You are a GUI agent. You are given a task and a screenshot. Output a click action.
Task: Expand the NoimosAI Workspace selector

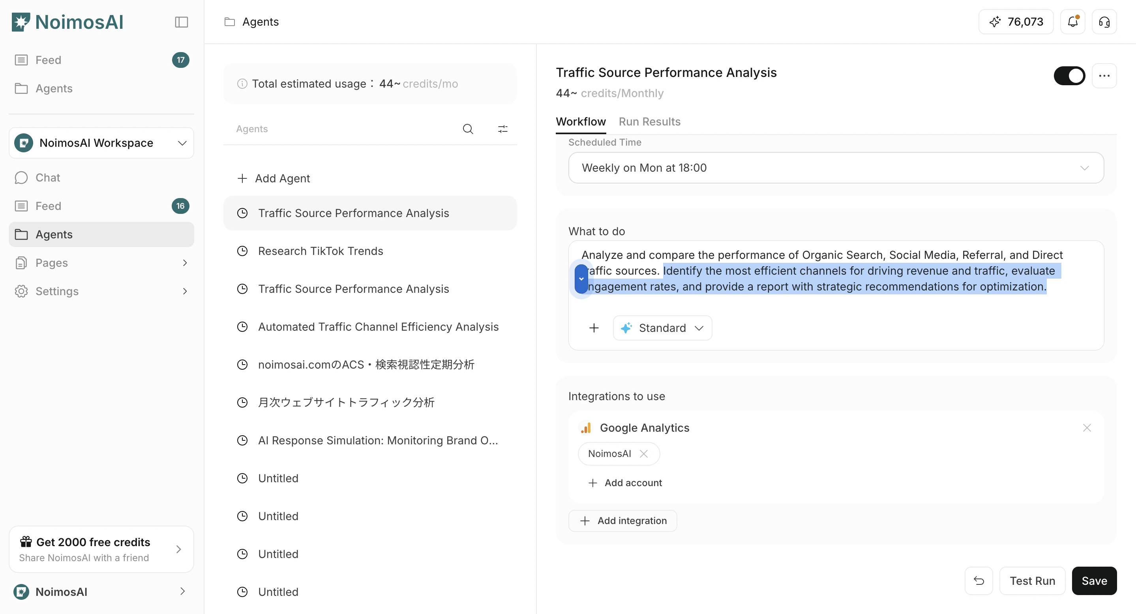click(x=101, y=143)
